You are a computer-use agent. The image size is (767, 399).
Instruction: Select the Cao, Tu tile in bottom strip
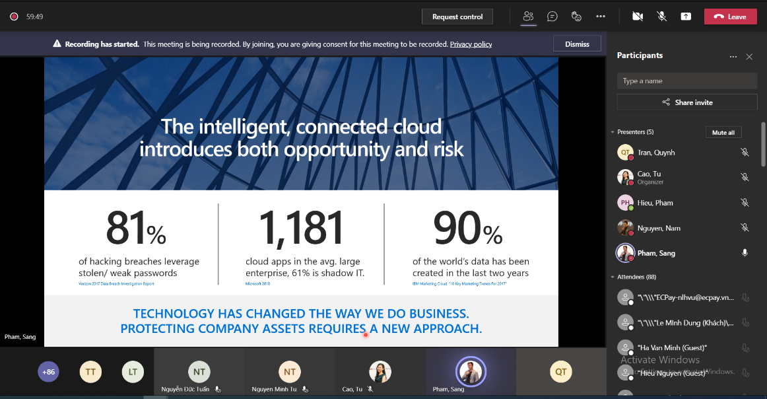(x=380, y=371)
